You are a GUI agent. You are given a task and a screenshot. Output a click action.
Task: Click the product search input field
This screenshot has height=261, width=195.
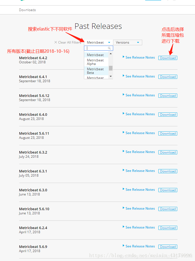99,48
